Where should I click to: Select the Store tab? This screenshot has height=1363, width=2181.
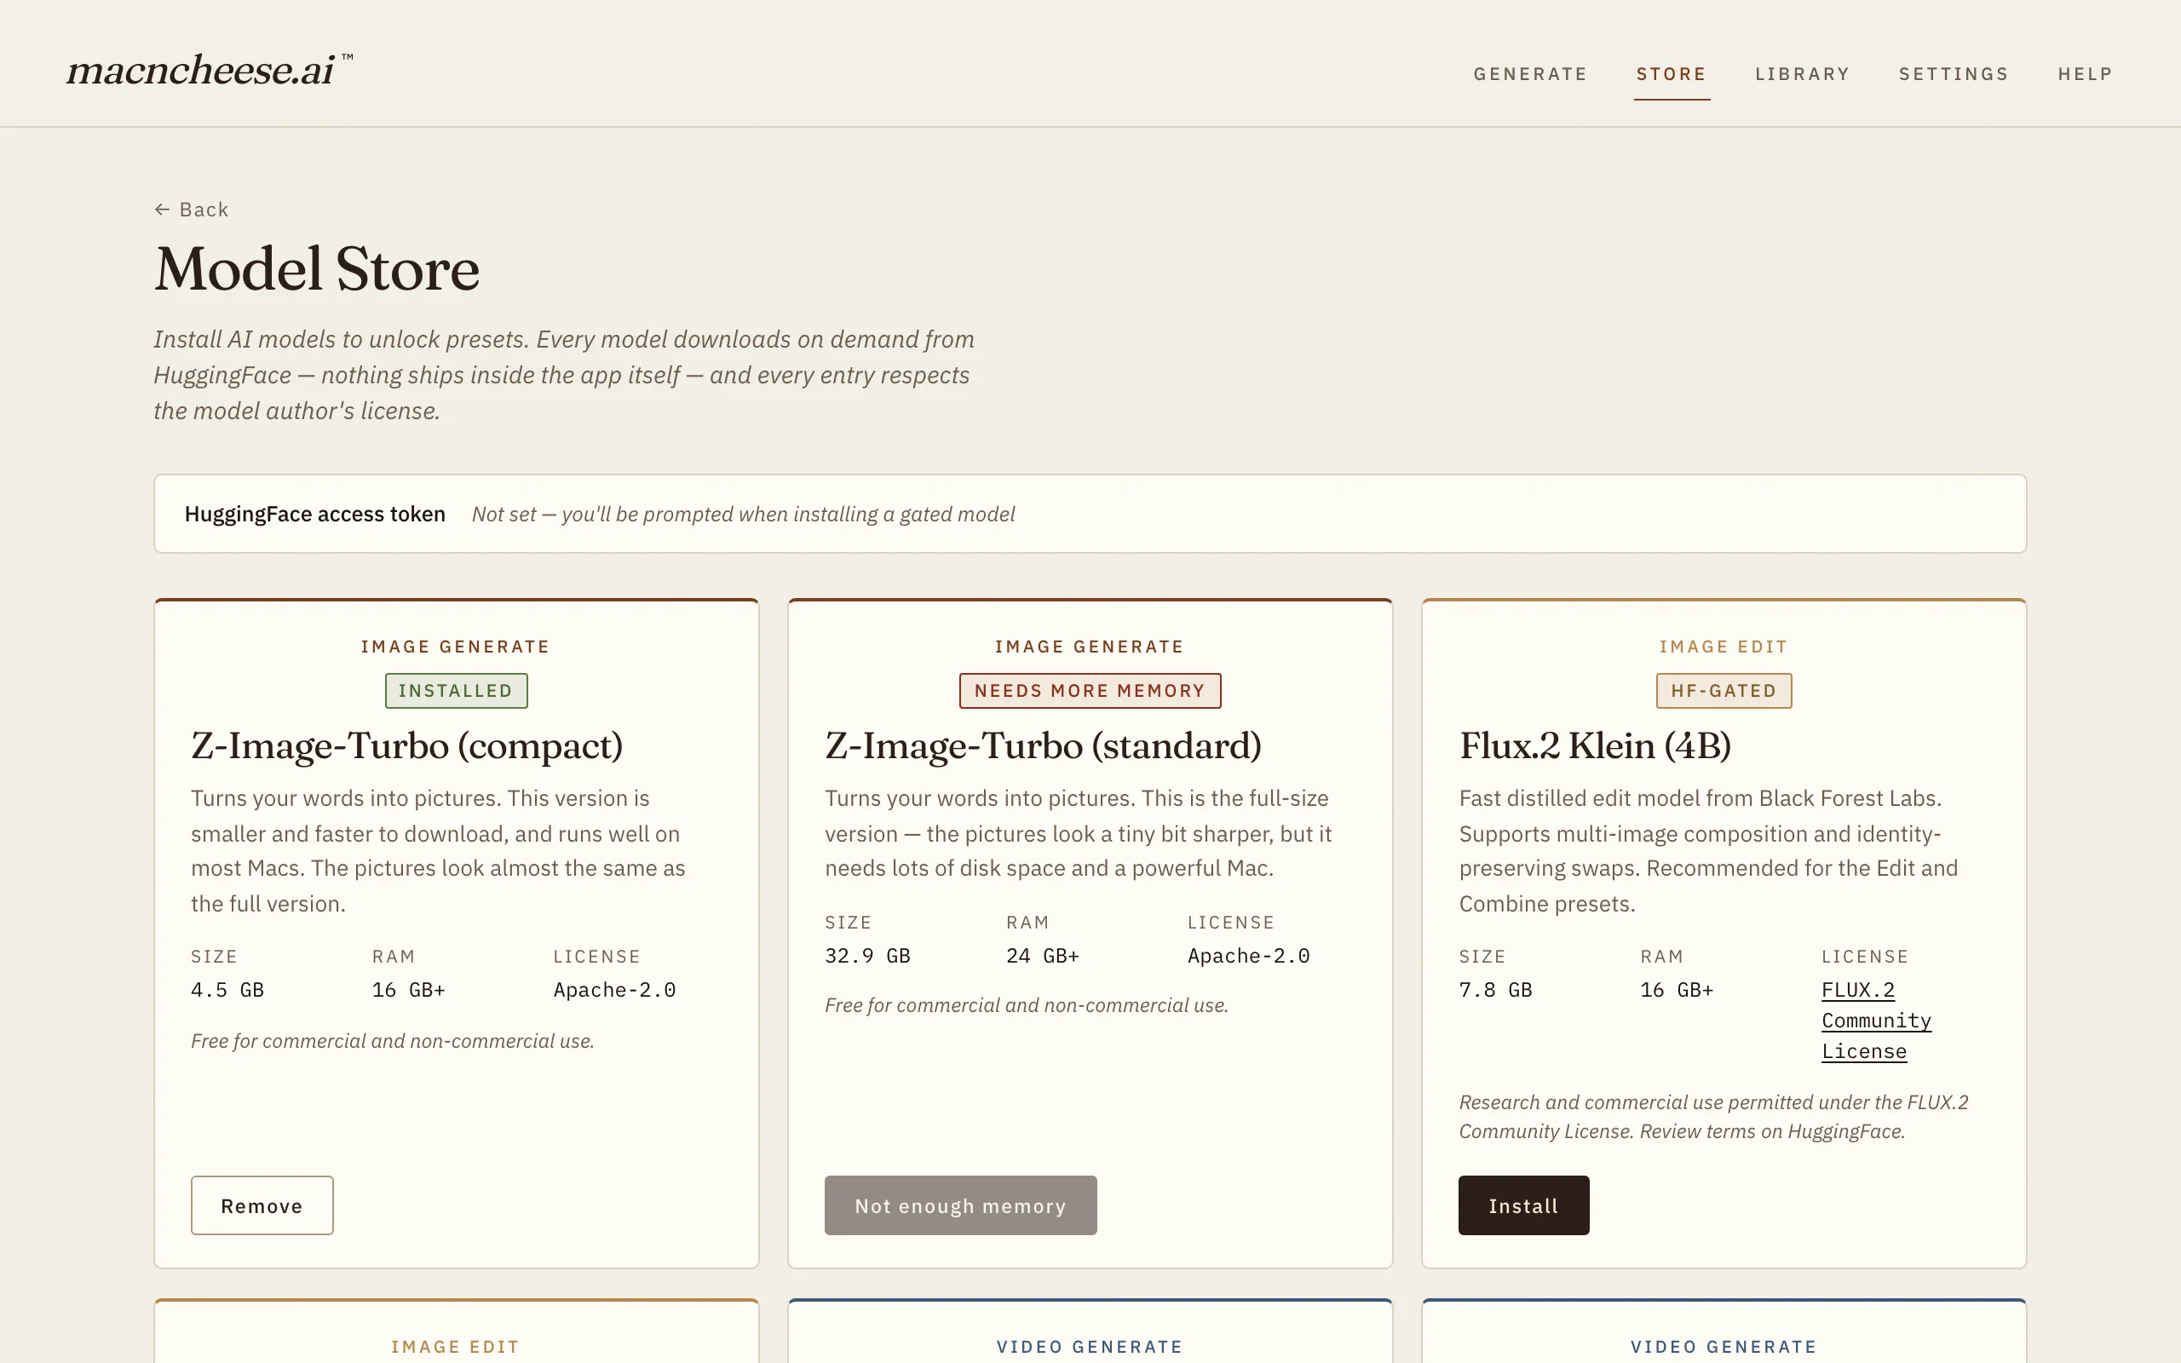[x=1671, y=74]
